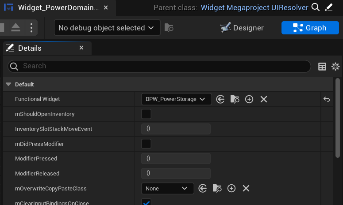The image size is (343, 205).
Task: Click the ModifierPressed delegate field
Action: (176, 158)
